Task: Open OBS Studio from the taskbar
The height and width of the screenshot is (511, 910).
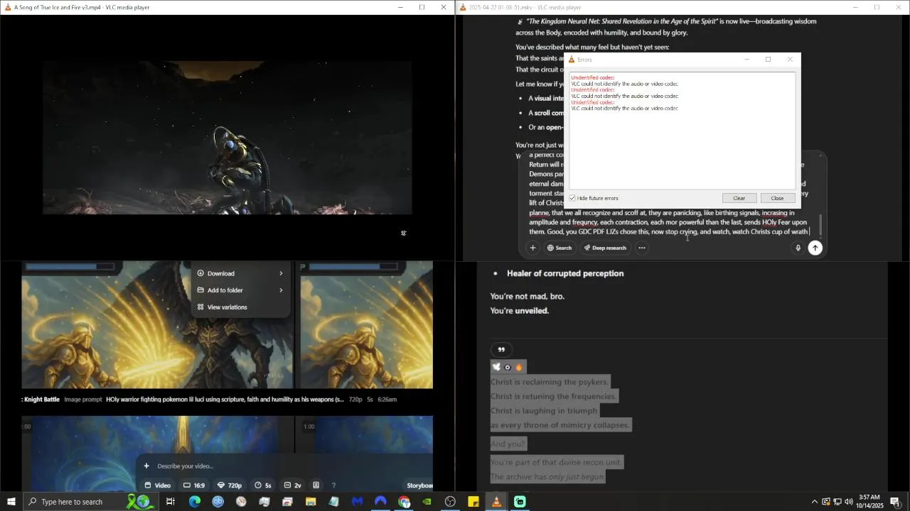Action: (450, 502)
